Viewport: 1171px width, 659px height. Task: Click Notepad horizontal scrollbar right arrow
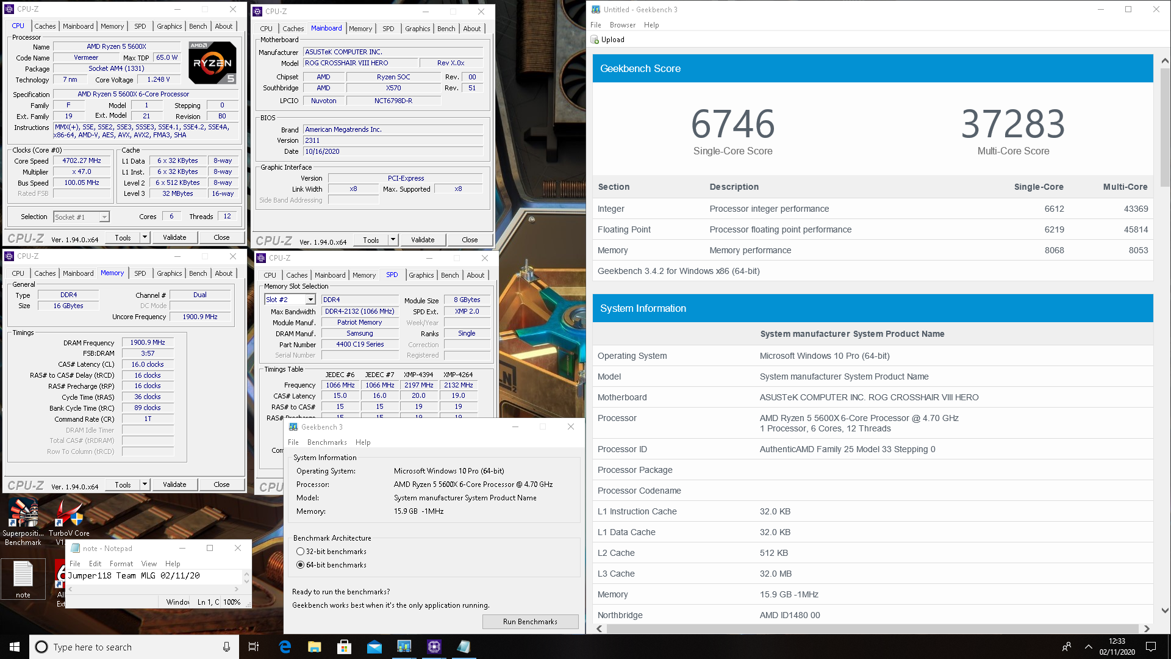pyautogui.click(x=237, y=589)
